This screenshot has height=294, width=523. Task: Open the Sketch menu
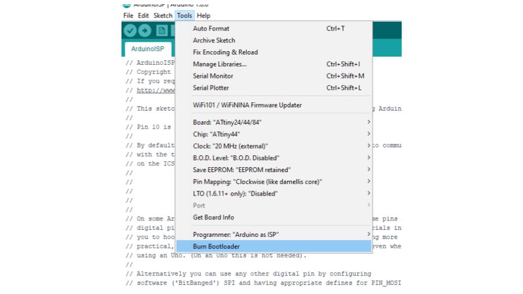point(163,16)
